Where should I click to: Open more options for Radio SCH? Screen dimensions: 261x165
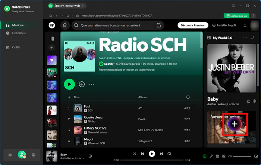pos(92,84)
